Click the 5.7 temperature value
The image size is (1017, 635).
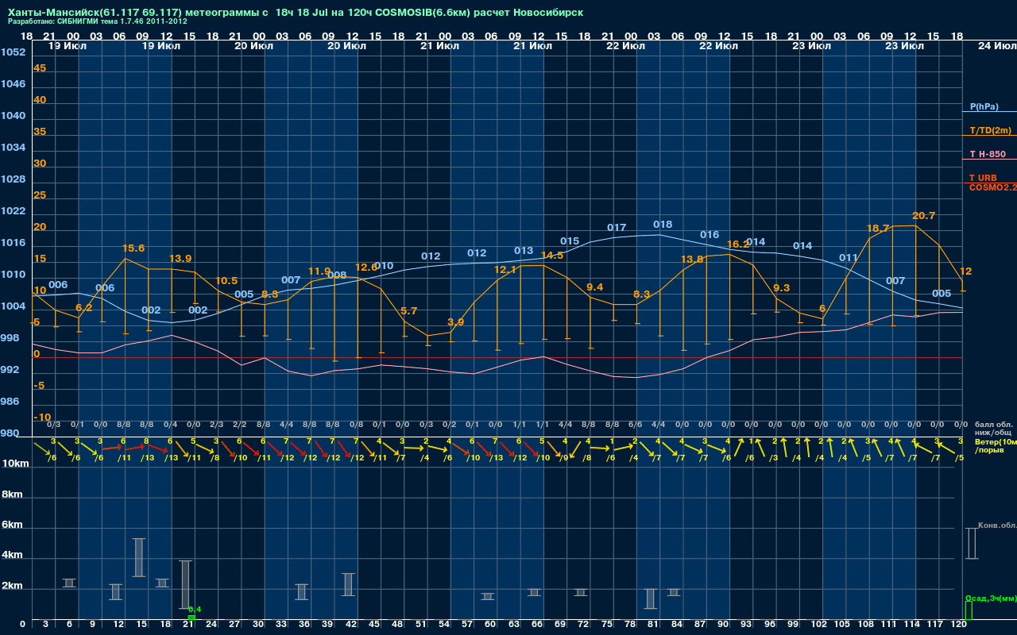click(x=409, y=311)
